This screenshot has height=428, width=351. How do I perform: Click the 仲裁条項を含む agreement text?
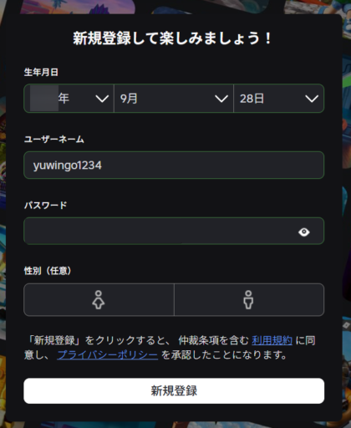(x=213, y=340)
